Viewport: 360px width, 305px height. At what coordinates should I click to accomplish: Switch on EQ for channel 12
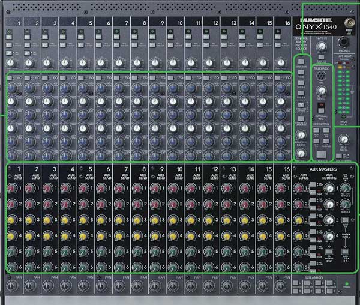[x=206, y=78]
